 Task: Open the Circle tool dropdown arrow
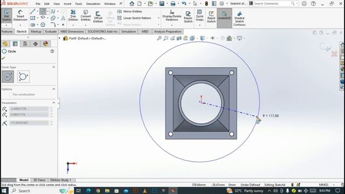click(48, 11)
